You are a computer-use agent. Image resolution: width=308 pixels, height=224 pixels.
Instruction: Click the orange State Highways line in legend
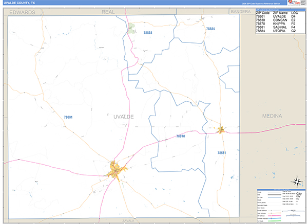[x=275, y=213]
